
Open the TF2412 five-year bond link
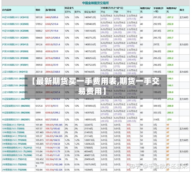(14, 136)
